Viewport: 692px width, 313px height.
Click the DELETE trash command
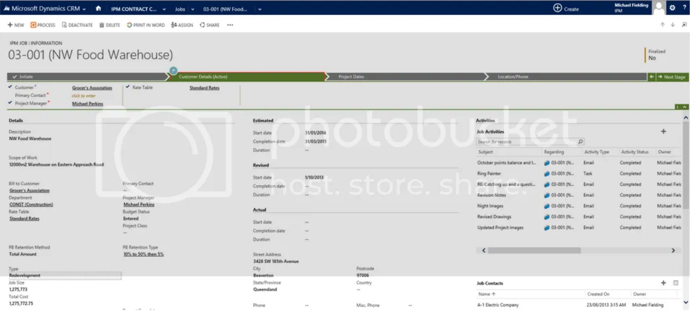pos(110,25)
